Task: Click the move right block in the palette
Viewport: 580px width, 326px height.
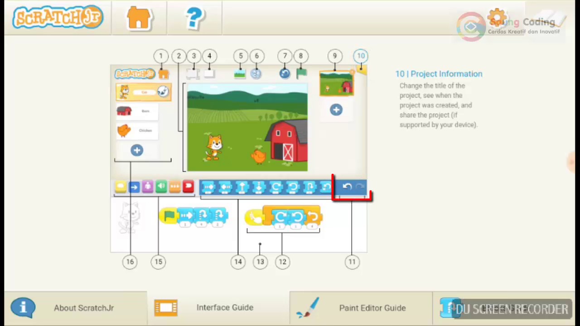Action: point(208,187)
